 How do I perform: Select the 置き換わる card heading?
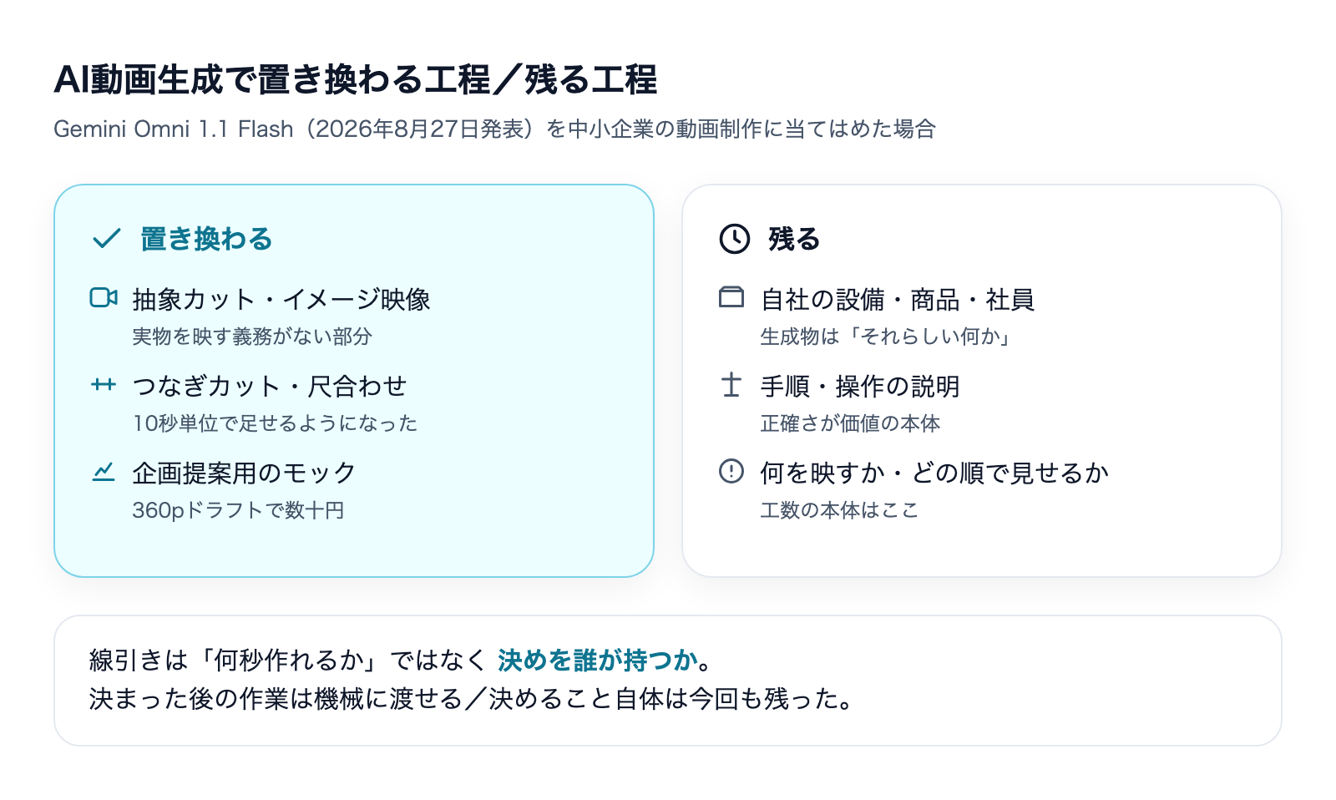click(x=206, y=239)
